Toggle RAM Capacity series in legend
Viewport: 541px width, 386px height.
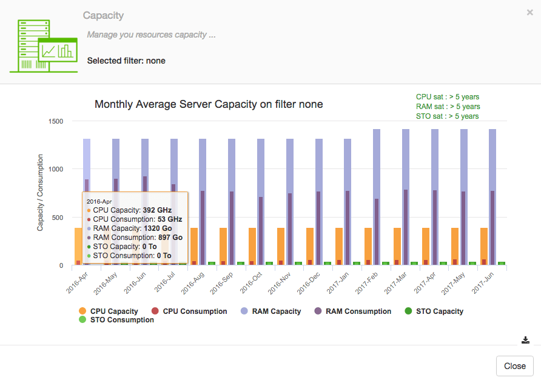271,311
